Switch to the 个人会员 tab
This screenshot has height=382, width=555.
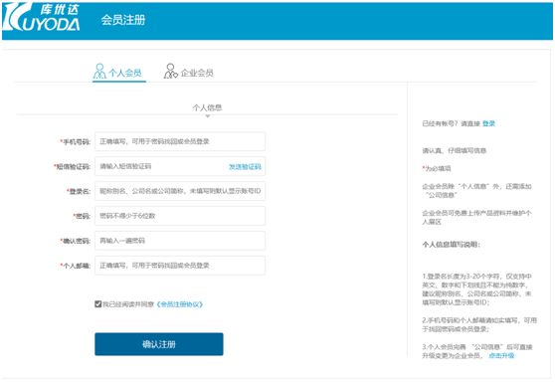(x=119, y=72)
